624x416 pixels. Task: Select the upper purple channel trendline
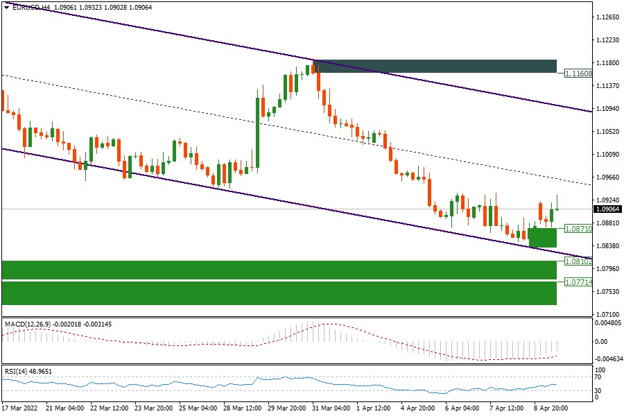208,40
